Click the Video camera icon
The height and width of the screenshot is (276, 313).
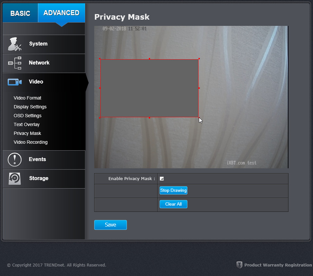click(x=15, y=82)
